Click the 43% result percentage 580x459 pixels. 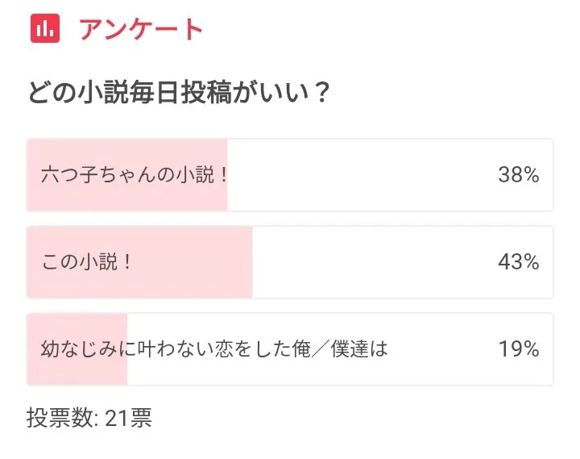518,262
